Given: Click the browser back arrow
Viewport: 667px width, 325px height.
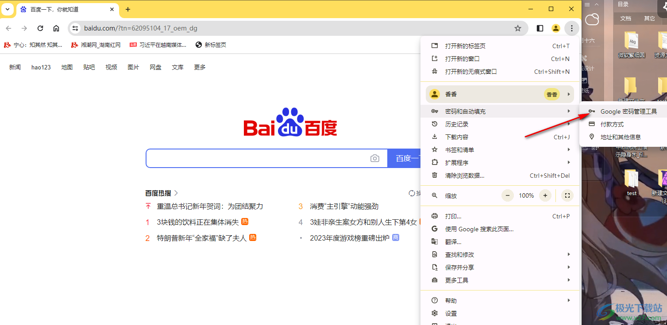Looking at the screenshot, I should [8, 28].
